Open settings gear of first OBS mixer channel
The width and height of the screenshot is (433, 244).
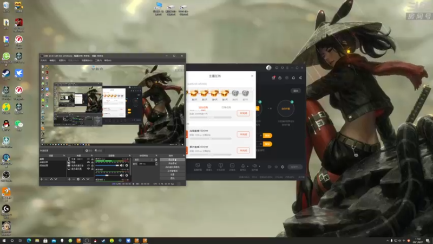coord(127,165)
